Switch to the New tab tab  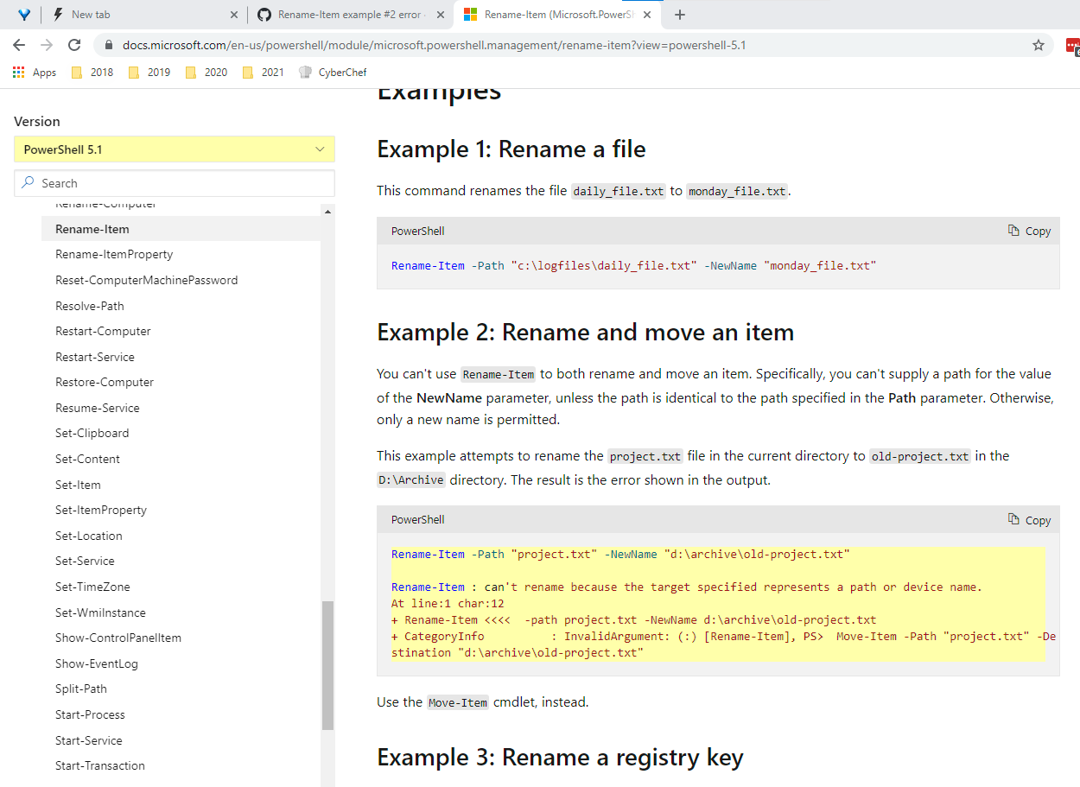[143, 15]
